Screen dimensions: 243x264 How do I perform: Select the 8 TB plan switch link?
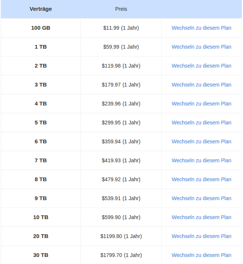click(x=201, y=179)
